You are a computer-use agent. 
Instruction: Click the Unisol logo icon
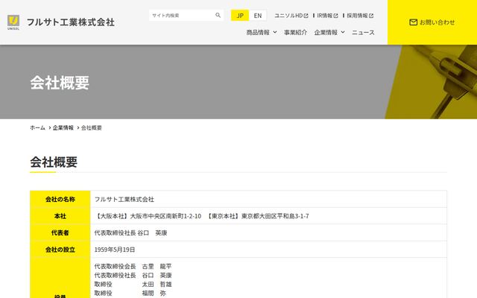13,22
